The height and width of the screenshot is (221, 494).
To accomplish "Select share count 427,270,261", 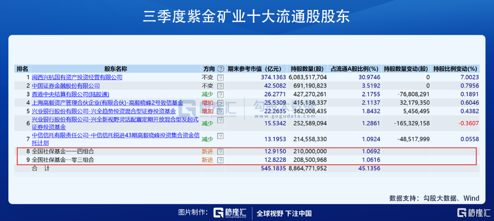I will click(x=311, y=94).
